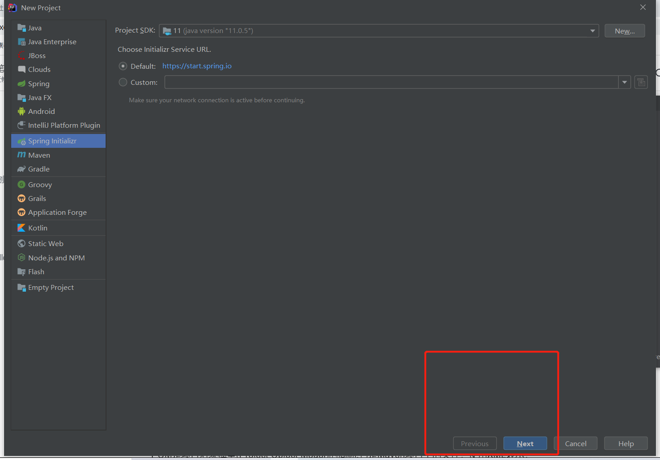This screenshot has height=460, width=660.
Task: Click the Java Enterprise icon
Action: (x=21, y=42)
